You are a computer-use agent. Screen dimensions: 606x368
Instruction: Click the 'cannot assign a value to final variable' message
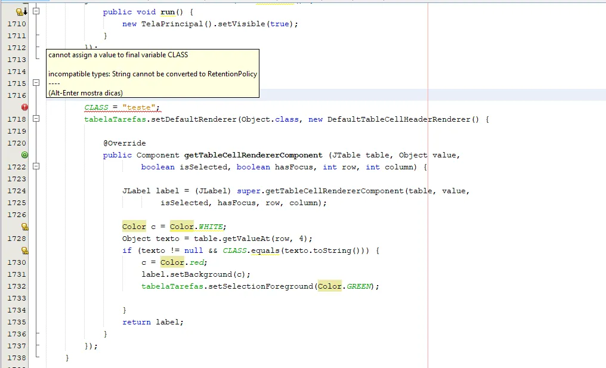(x=118, y=55)
